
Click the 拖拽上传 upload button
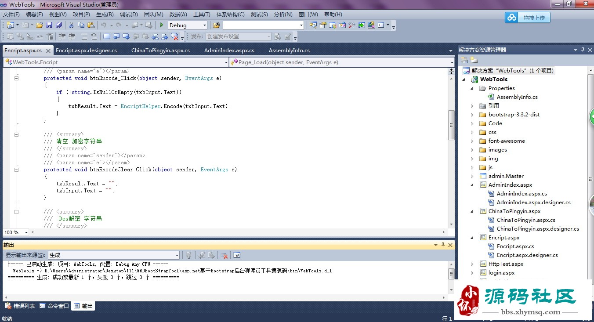(x=534, y=18)
